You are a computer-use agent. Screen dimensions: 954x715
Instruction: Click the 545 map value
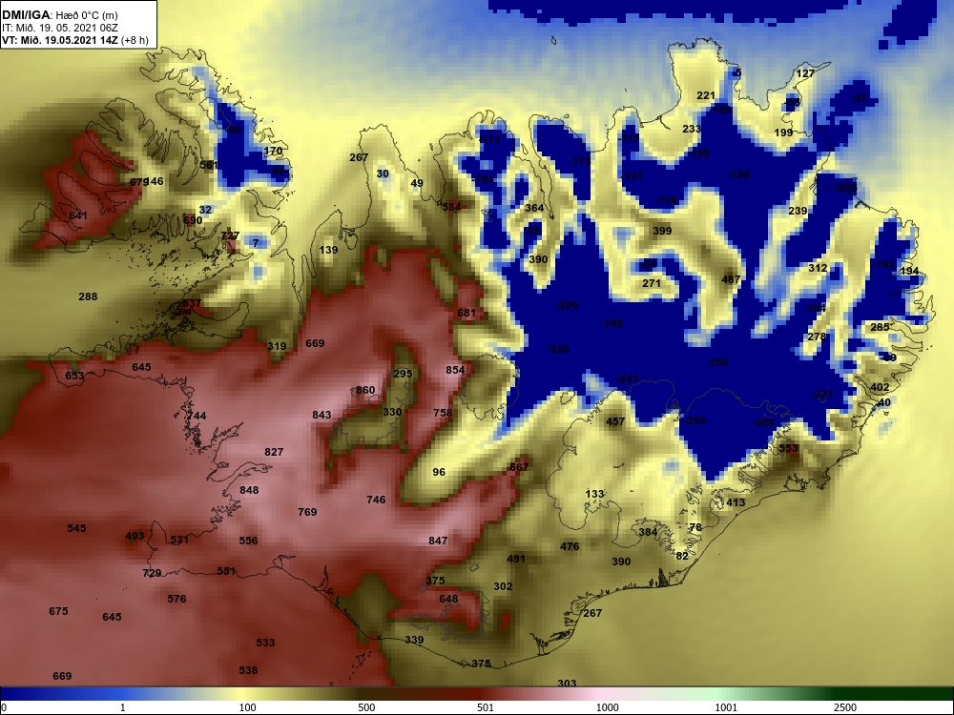pos(76,528)
